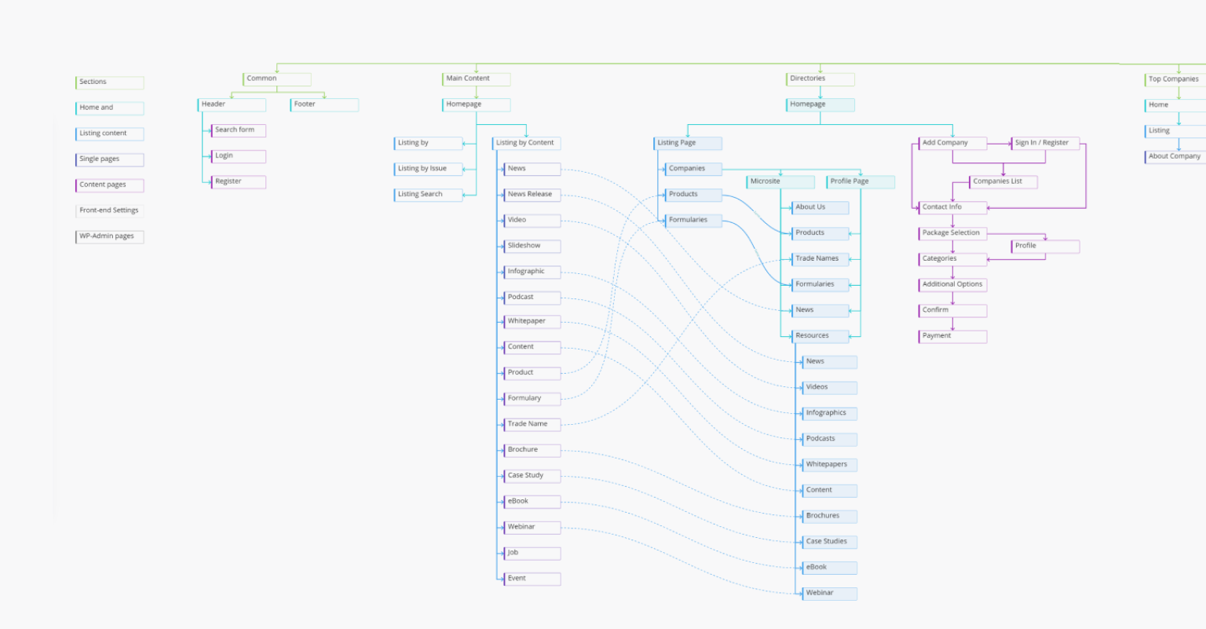Select the "Trade Name" node
1206x629 pixels.
(532, 425)
